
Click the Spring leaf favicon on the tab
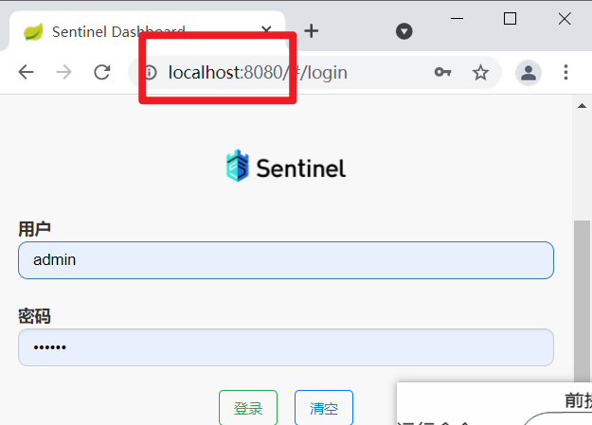(33, 31)
